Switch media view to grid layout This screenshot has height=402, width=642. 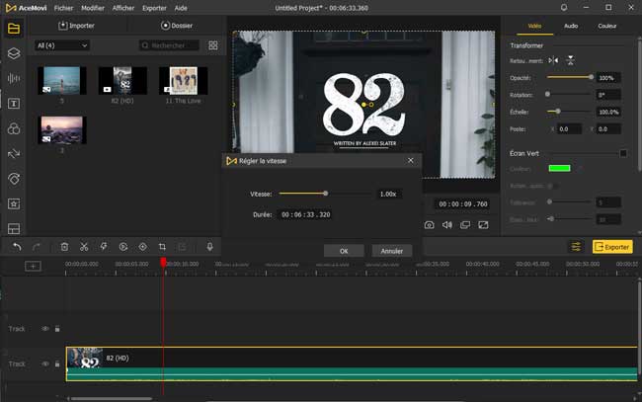212,45
